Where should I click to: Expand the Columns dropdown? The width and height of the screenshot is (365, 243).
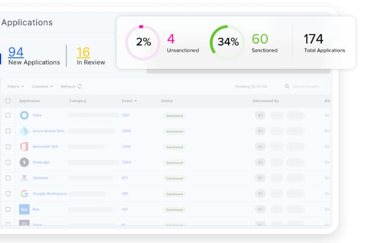[x=42, y=87]
